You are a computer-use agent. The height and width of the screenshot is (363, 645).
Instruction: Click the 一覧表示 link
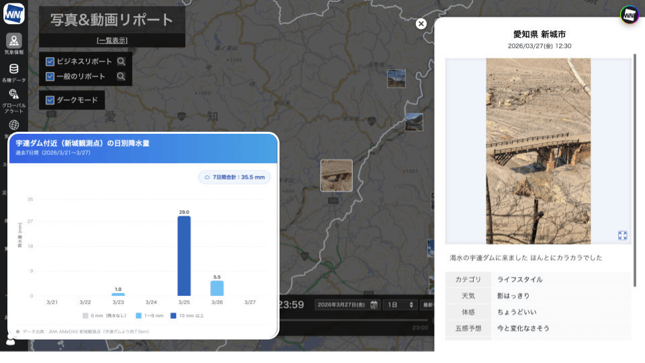click(x=112, y=40)
